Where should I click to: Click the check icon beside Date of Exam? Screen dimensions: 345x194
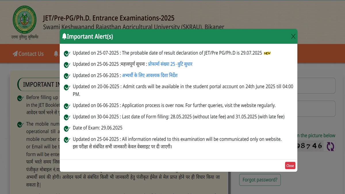(67, 128)
